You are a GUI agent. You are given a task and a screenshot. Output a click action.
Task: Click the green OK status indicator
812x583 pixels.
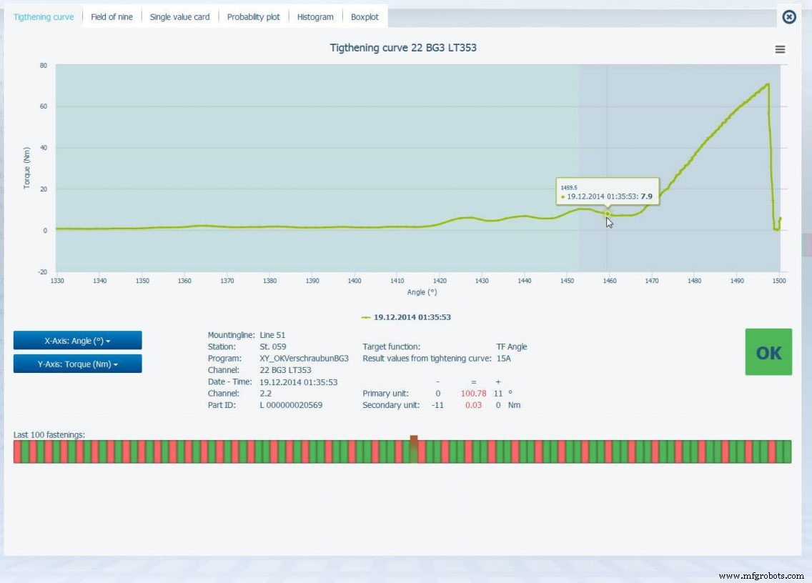768,352
